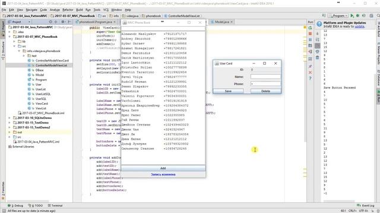Image resolution: width=380 pixels, height=213 pixels.
Task: Switch to Program.java editor tab
Action: pyautogui.click(x=96, y=22)
